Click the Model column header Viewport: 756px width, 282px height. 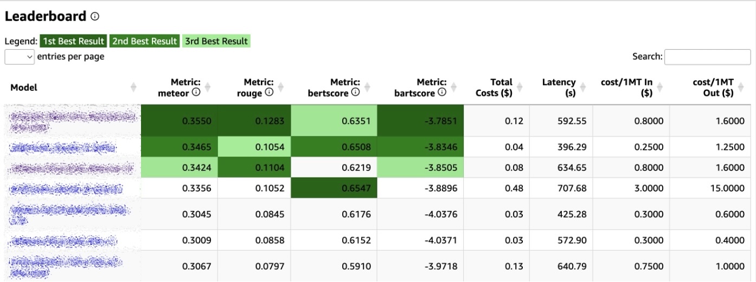(24, 88)
